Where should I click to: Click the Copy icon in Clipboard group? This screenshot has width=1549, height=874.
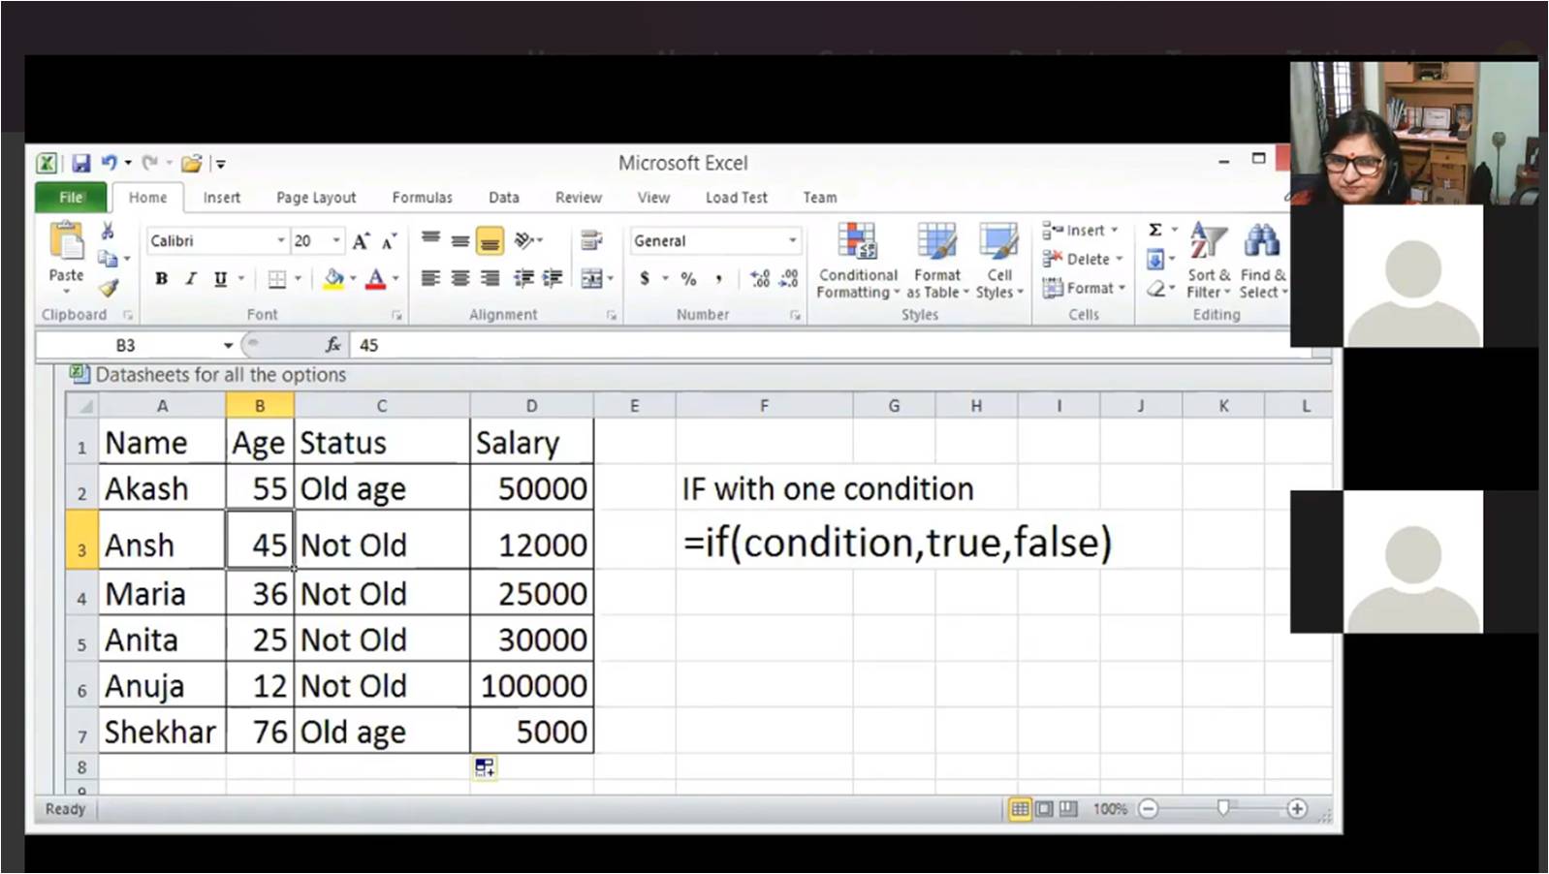(108, 259)
